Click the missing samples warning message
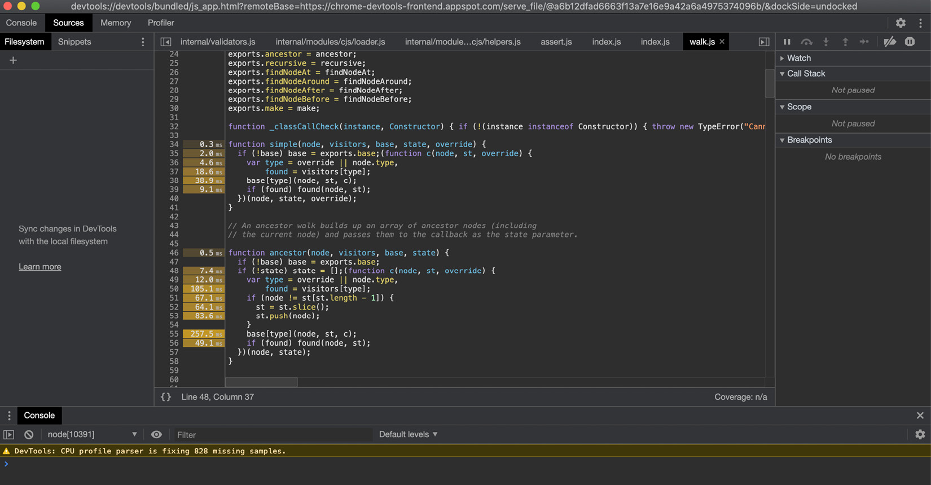Image resolution: width=931 pixels, height=485 pixels. click(x=150, y=451)
